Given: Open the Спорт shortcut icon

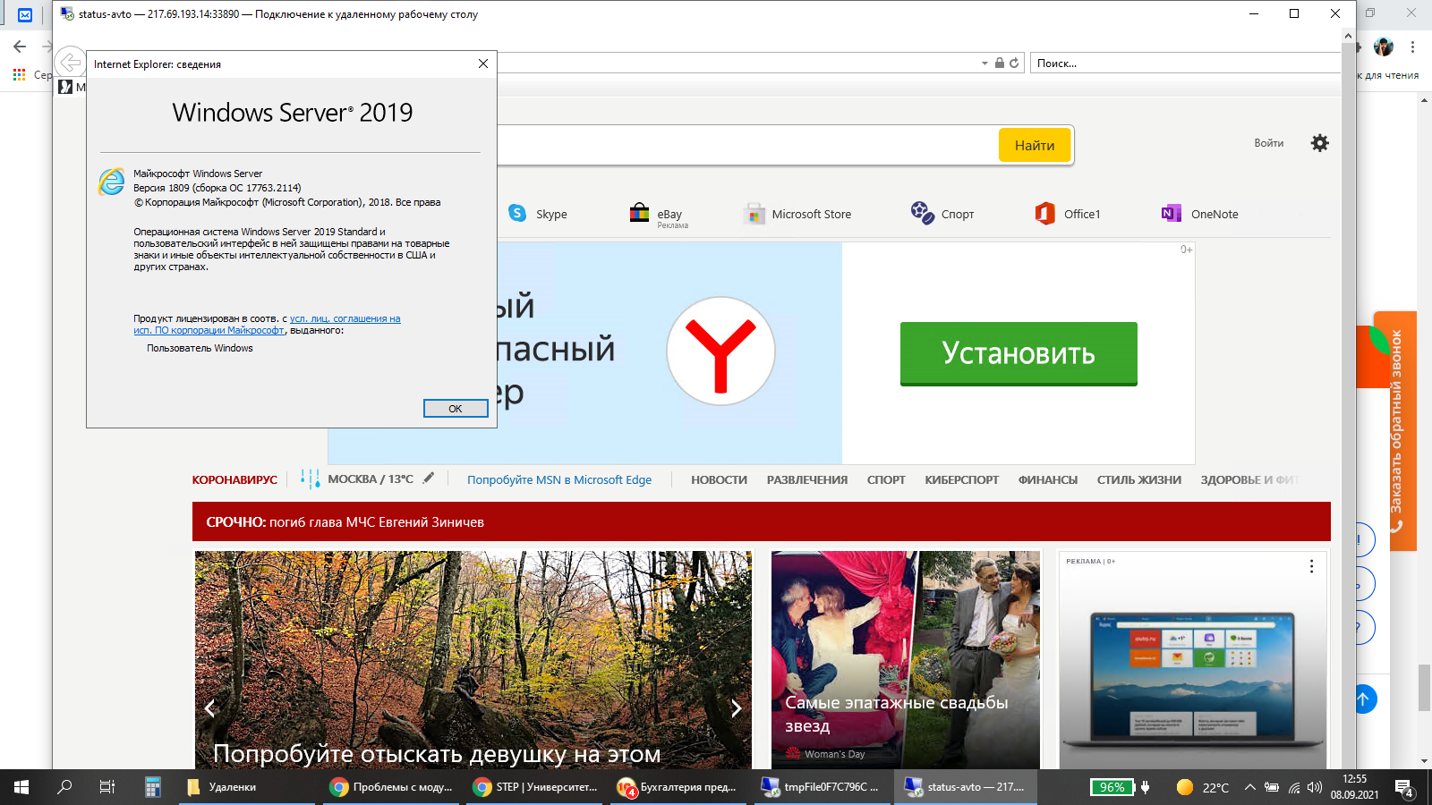Looking at the screenshot, I should click(923, 213).
